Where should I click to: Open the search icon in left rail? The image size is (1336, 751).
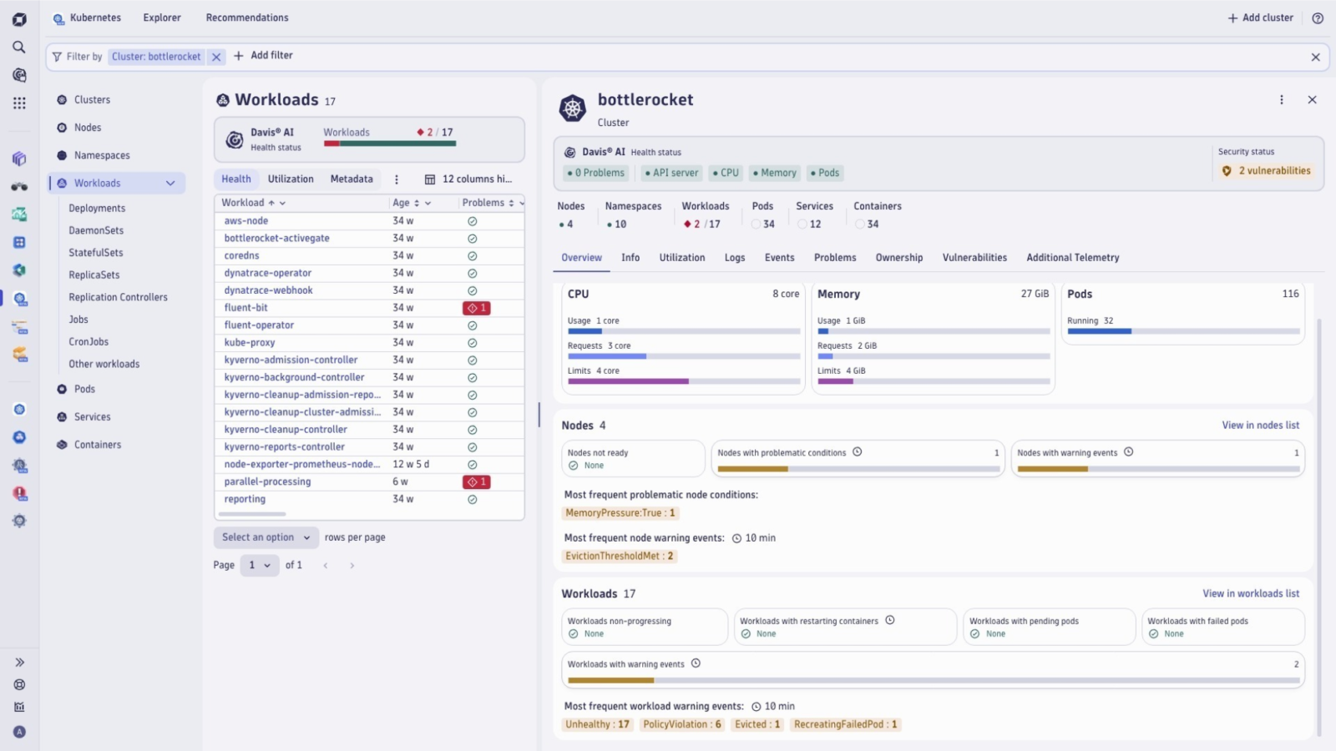point(19,47)
